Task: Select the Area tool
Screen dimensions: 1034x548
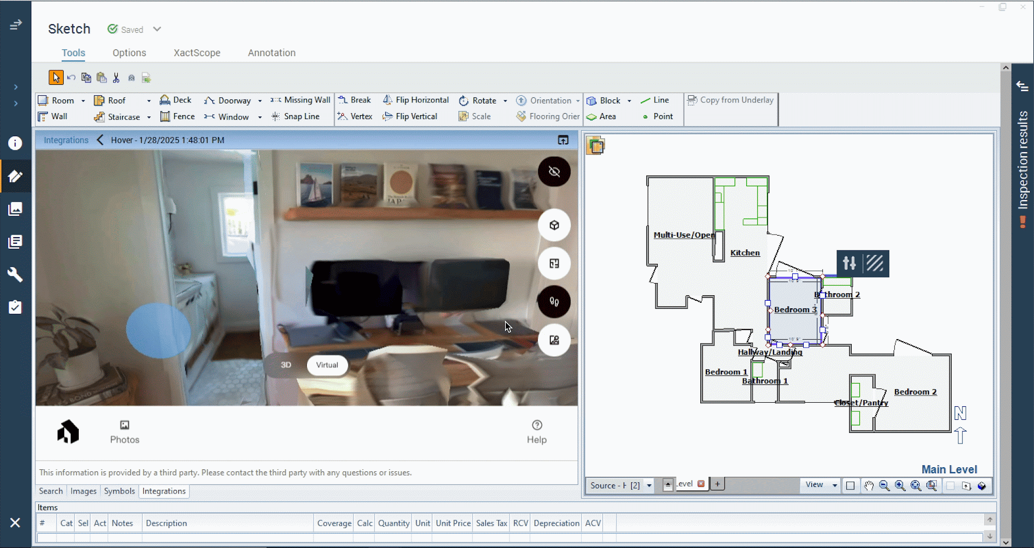Action: [601, 117]
